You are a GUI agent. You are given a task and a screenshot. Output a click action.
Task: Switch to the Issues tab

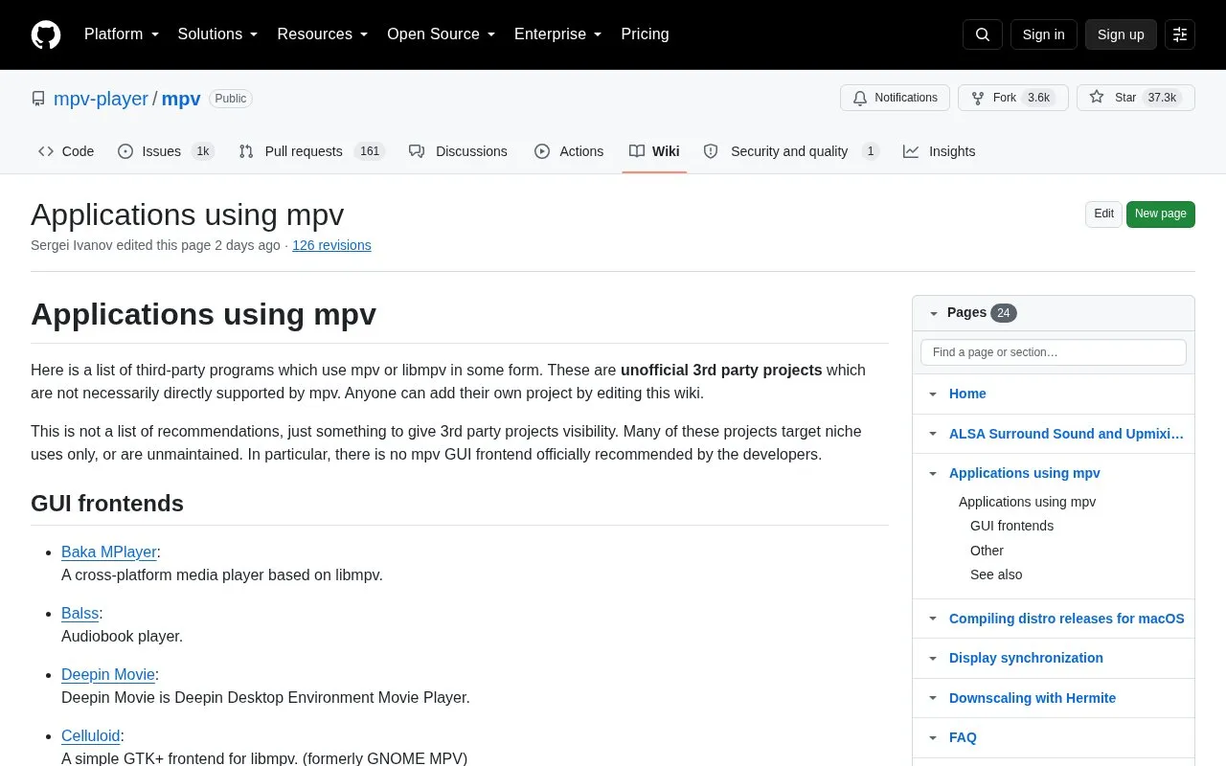pos(166,151)
